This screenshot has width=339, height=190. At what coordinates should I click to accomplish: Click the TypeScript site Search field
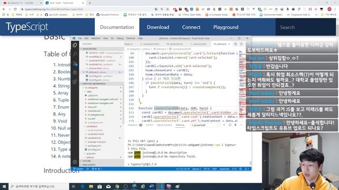[x=306, y=27]
